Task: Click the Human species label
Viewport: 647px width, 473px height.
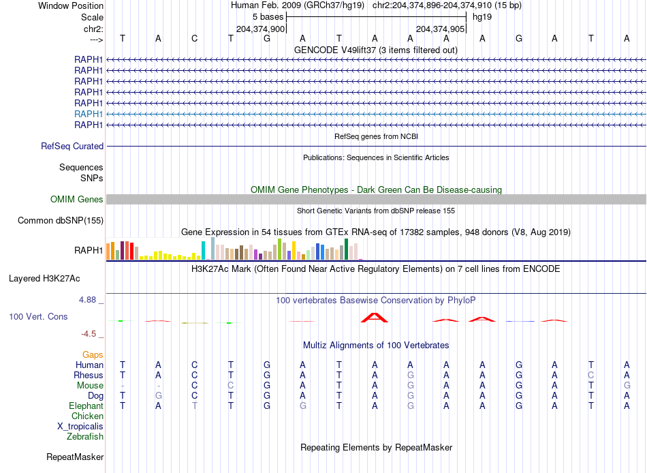Action: (89, 365)
